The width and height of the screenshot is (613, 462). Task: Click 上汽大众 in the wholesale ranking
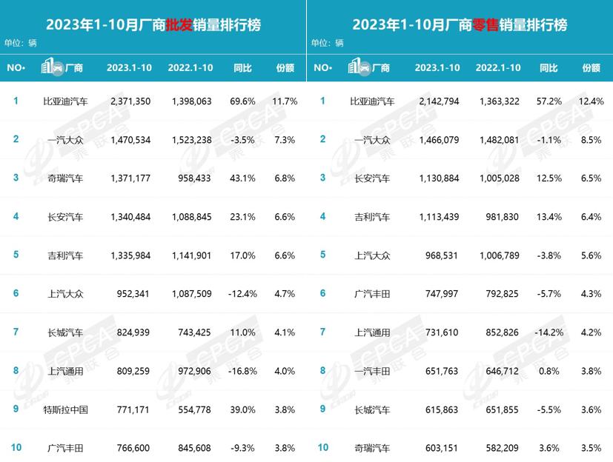point(65,294)
